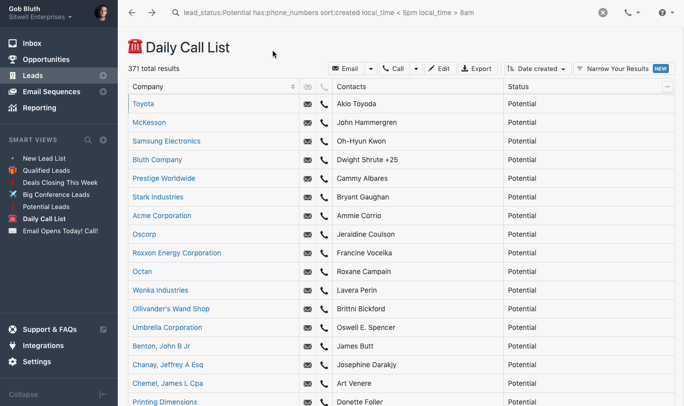The height and width of the screenshot is (406, 684).
Task: Call Roxxon Energy Corporation via phone icon
Action: coord(324,253)
